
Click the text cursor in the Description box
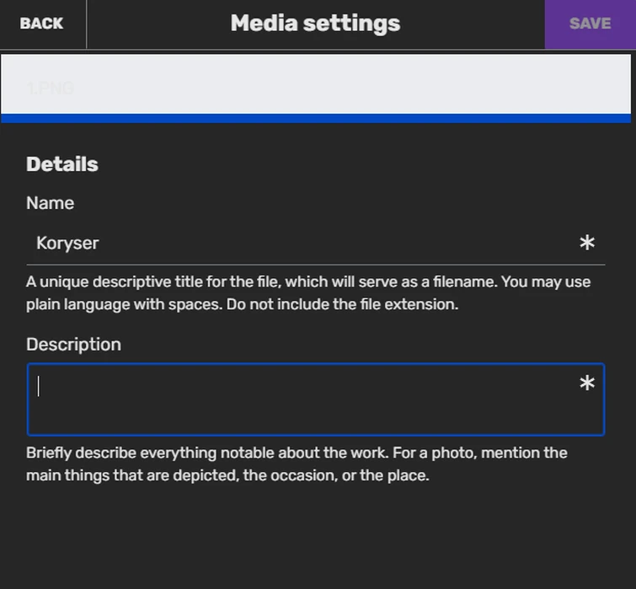(39, 386)
